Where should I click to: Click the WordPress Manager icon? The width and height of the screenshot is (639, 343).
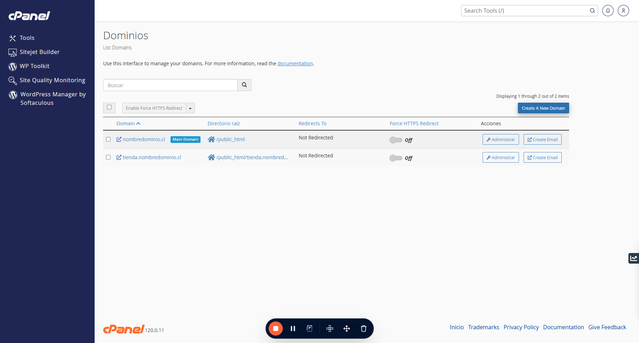tap(13, 95)
